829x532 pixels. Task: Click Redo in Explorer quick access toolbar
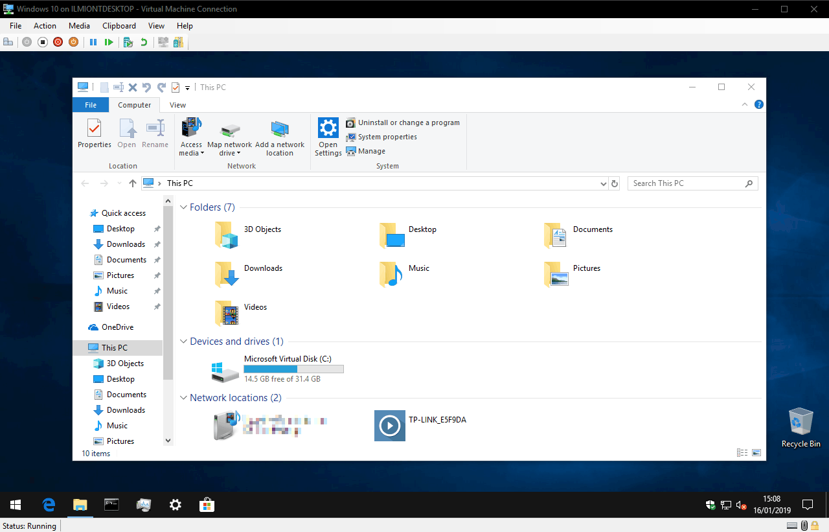point(161,87)
